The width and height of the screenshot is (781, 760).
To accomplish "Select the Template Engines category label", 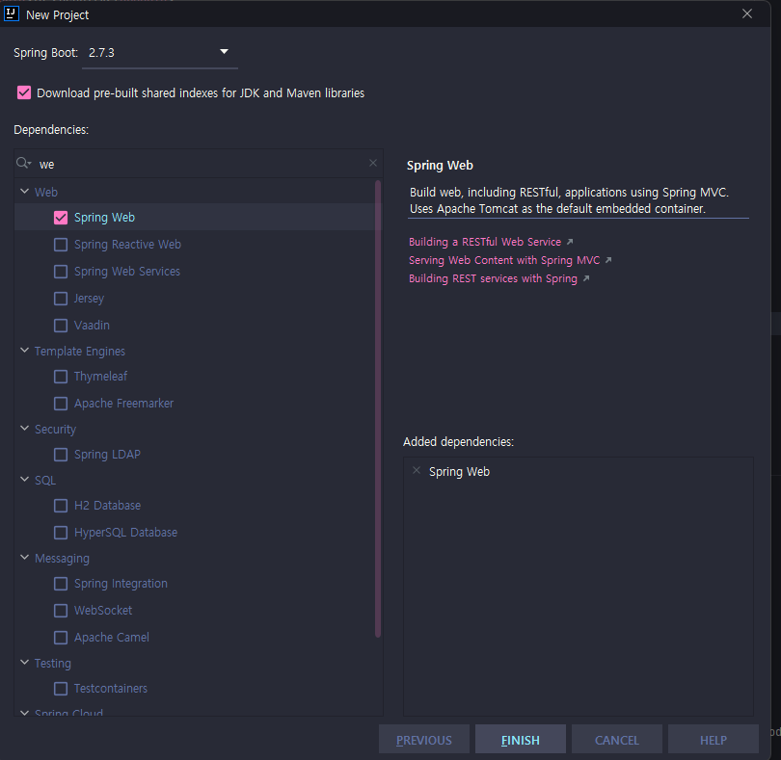I will coord(80,352).
